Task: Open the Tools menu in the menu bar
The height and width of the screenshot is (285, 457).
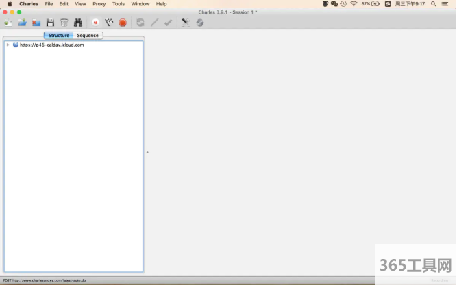Action: (119, 4)
